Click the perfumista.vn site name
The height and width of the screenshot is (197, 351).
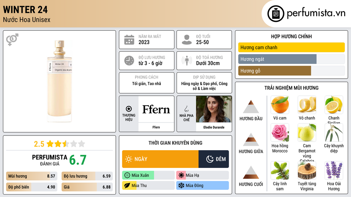(316, 13)
